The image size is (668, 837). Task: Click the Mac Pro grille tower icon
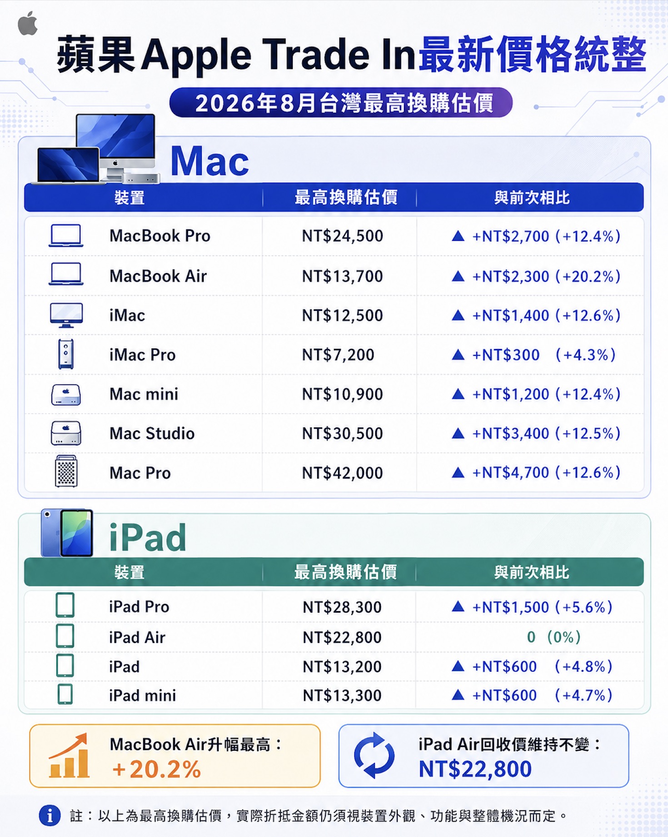pyautogui.click(x=66, y=471)
